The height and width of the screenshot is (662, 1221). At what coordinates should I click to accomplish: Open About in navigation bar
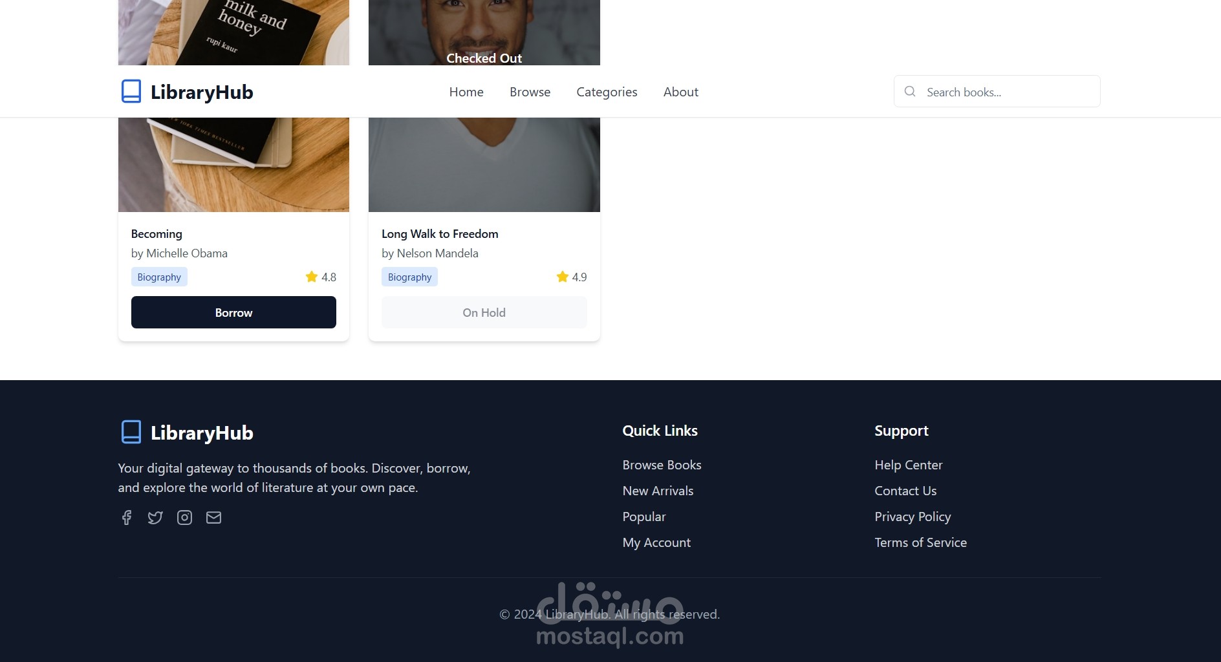pyautogui.click(x=680, y=92)
